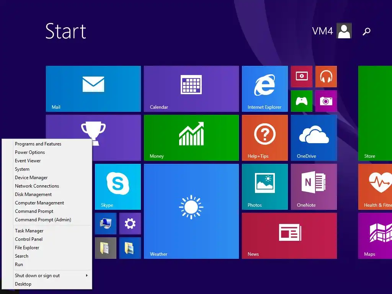Select Power Options from menu

(x=47, y=152)
